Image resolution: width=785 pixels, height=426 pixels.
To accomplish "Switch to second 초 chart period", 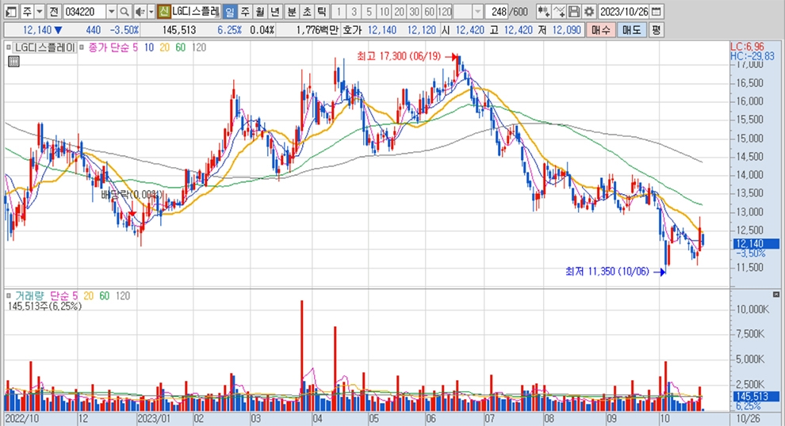I will point(307,11).
